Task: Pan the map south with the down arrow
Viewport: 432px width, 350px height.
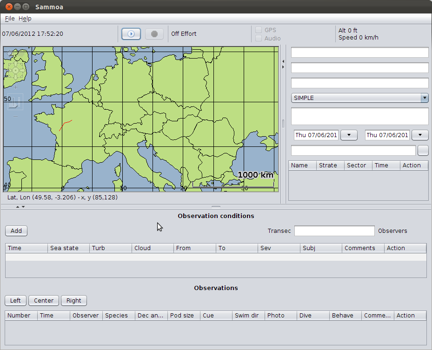Action: click(x=16, y=77)
